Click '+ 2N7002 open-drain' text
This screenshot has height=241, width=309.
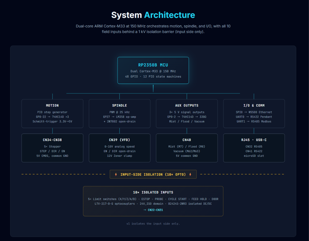click(x=120, y=121)
